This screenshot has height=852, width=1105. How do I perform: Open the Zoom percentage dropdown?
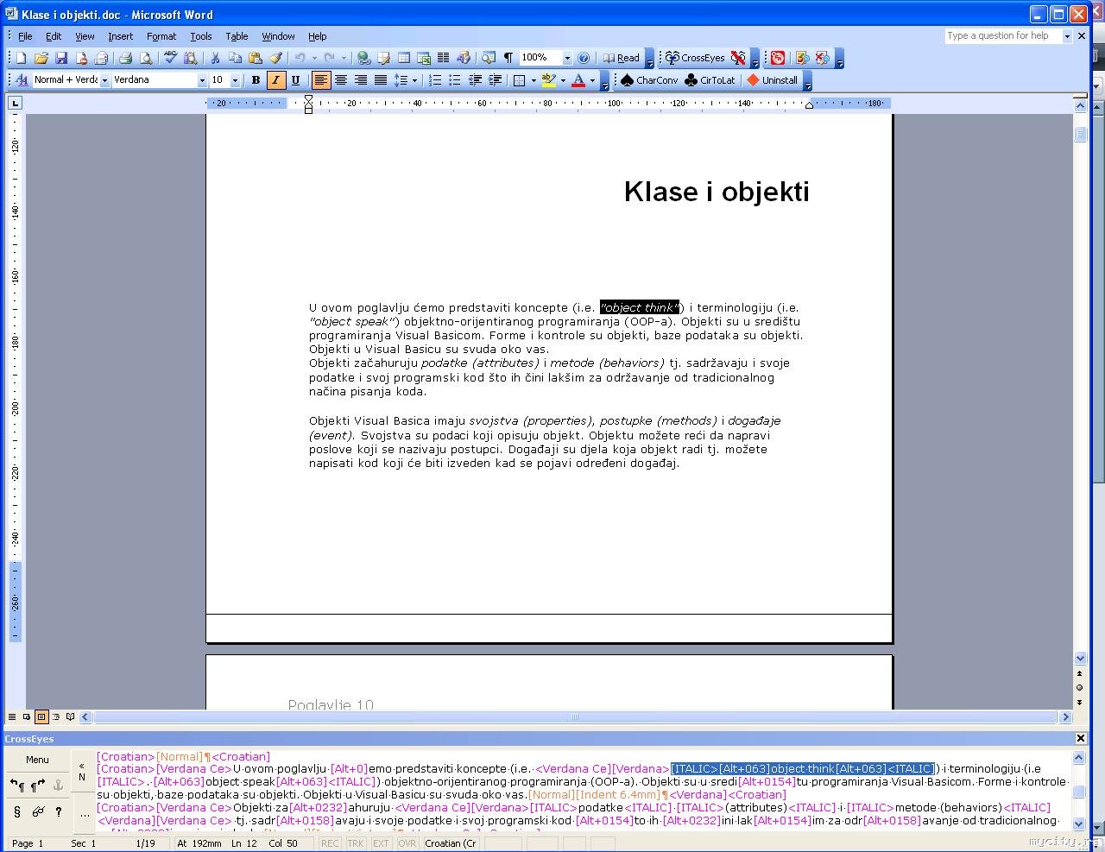click(x=567, y=58)
